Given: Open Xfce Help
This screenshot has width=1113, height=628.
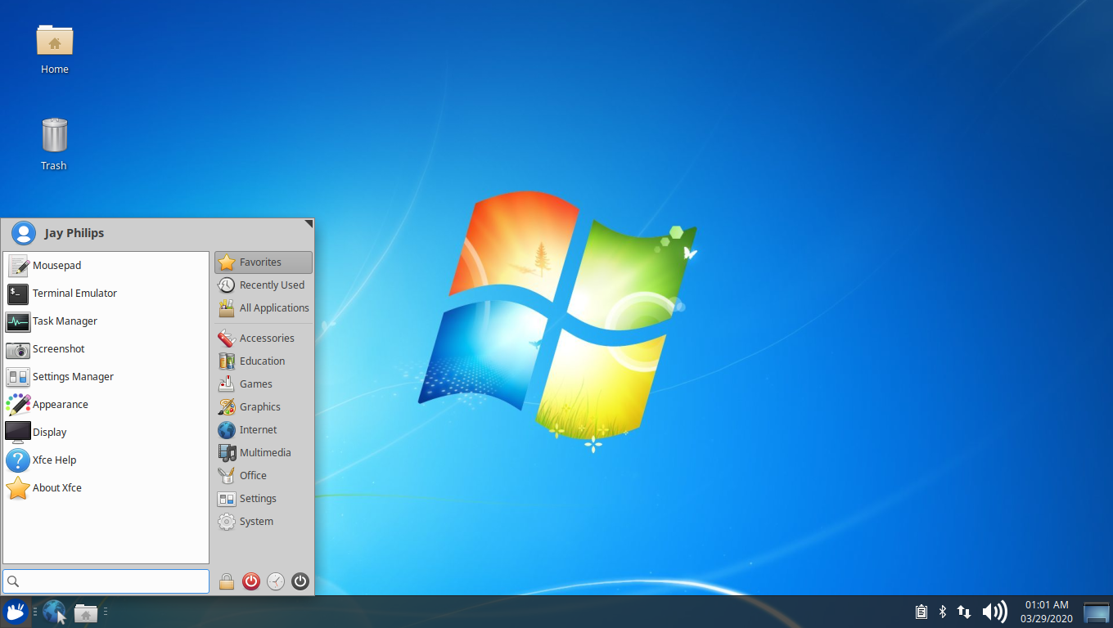Looking at the screenshot, I should [106, 460].
